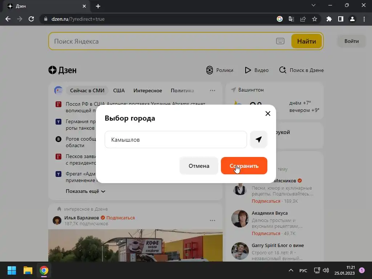372x279 pixels.
Task: Close the city selection dialog
Action: click(x=268, y=114)
